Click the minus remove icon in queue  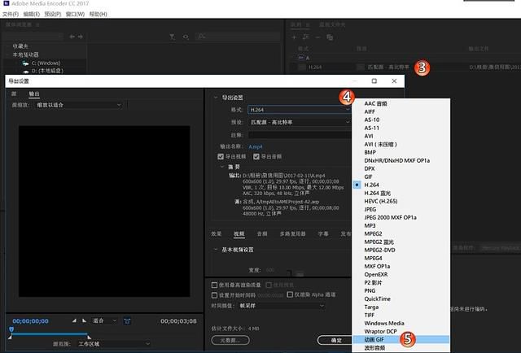[x=317, y=37]
